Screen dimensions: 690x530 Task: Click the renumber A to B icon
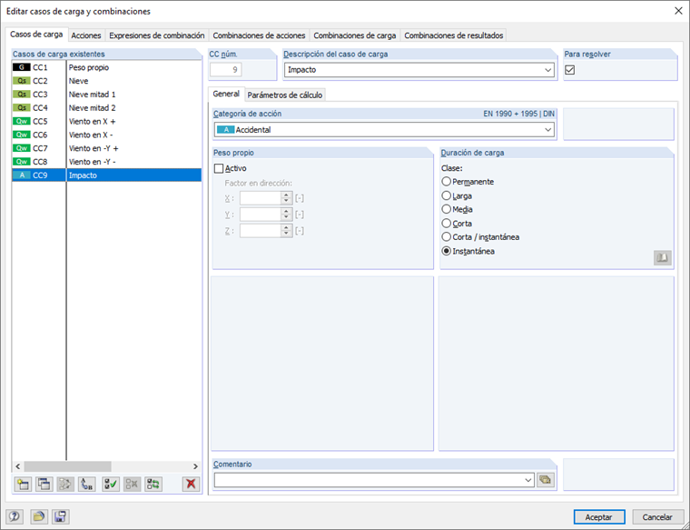click(86, 485)
